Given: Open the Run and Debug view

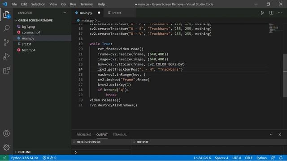Looking at the screenshot, I should click(x=6, y=56).
